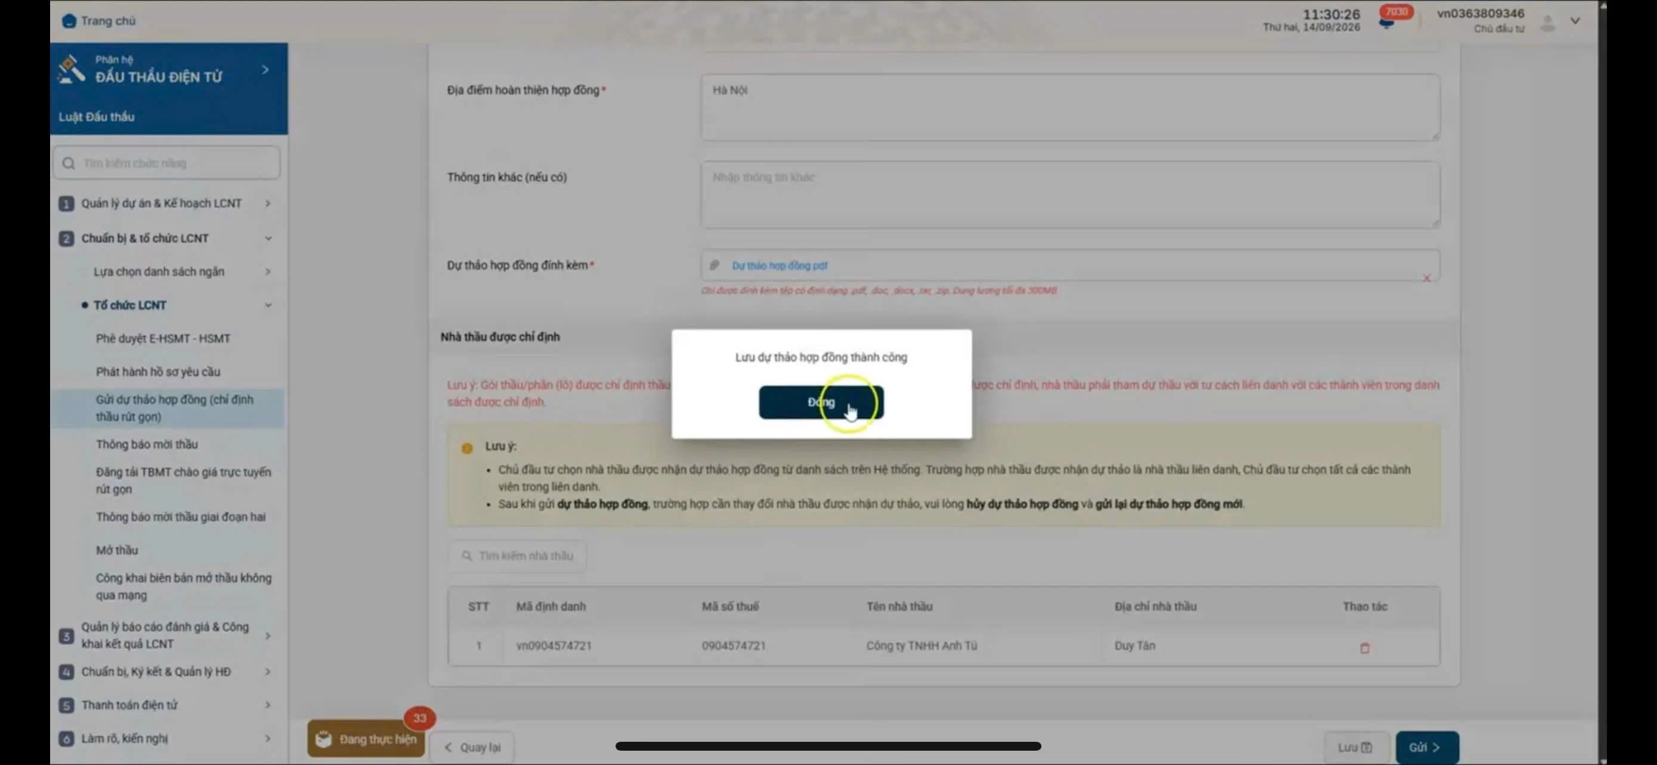Open Công khai biên bản mở thầu không qua mạng
This screenshot has height=765, width=1657.
(x=183, y=586)
